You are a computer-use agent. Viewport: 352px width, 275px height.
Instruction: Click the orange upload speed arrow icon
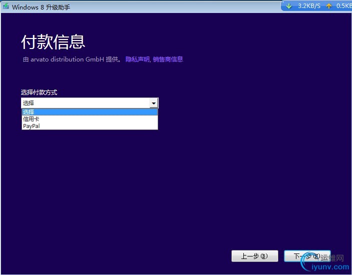click(x=329, y=6)
